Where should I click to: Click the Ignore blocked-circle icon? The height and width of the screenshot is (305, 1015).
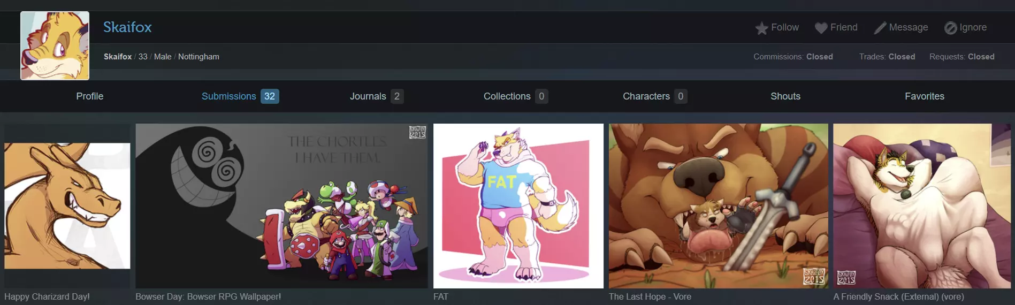950,28
